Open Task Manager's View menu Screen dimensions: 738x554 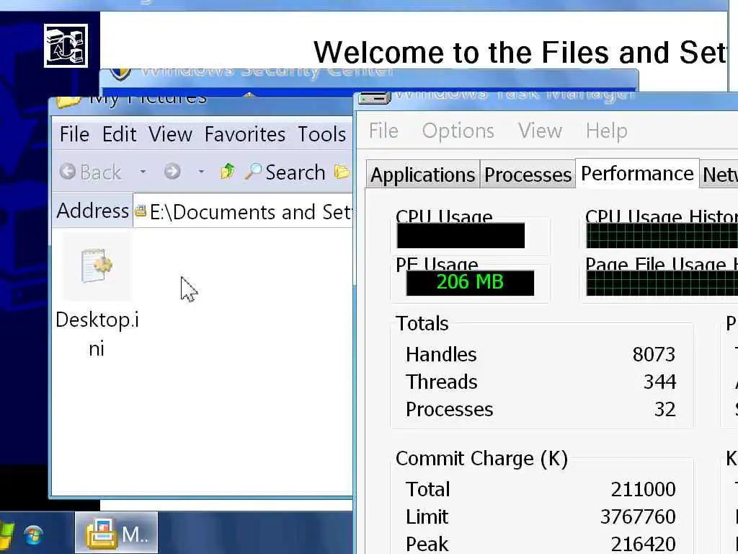pyautogui.click(x=541, y=131)
